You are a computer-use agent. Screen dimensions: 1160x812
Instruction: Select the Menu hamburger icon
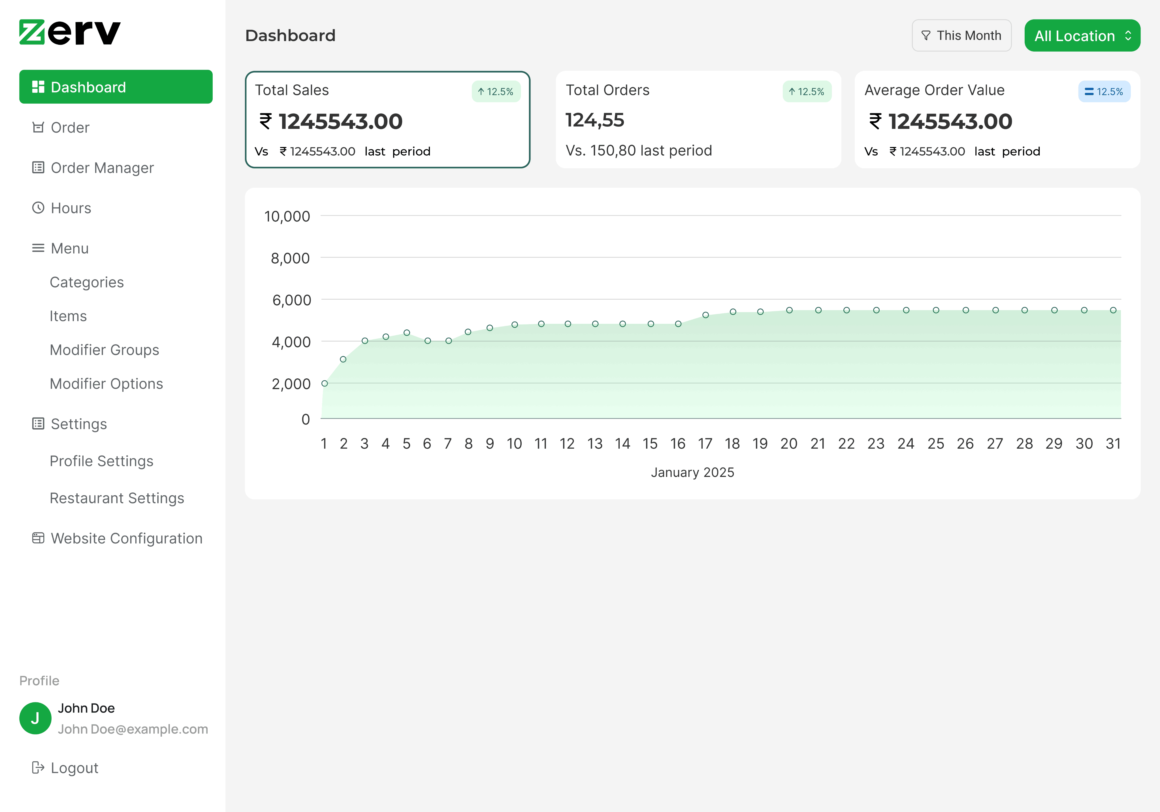pos(38,248)
